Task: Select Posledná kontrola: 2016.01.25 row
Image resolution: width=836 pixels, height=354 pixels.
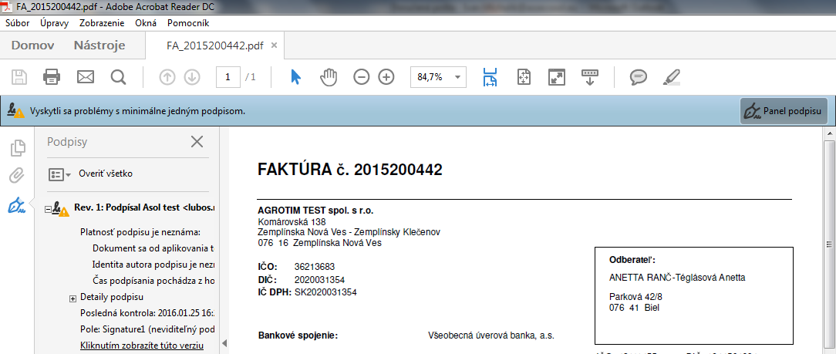Action: coord(147,312)
